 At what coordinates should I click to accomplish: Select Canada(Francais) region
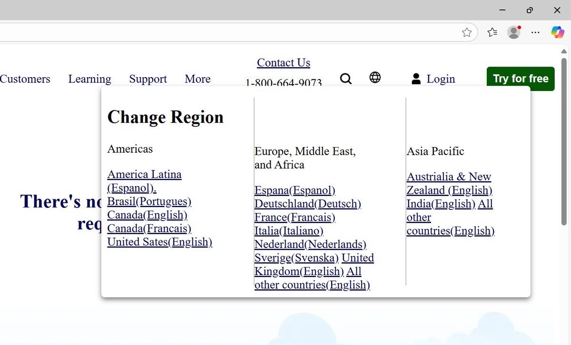pos(149,228)
